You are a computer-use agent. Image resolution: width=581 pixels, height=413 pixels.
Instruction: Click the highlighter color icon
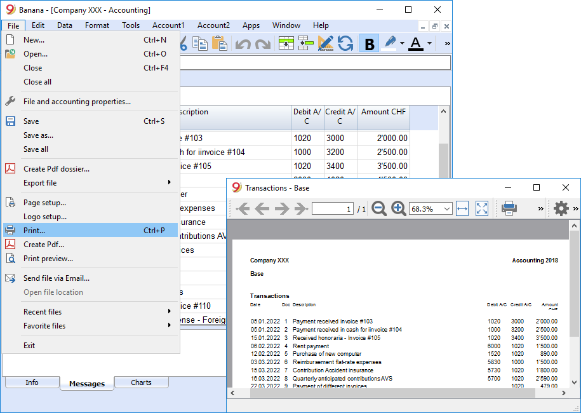tap(389, 43)
